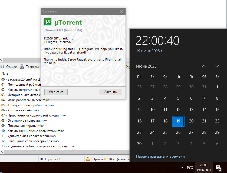Click the taskbar clock showing 22:00
The height and width of the screenshot is (173, 227).
[x=203, y=168]
